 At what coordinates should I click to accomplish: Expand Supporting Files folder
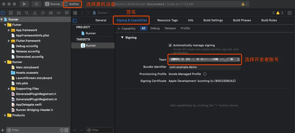(9, 89)
